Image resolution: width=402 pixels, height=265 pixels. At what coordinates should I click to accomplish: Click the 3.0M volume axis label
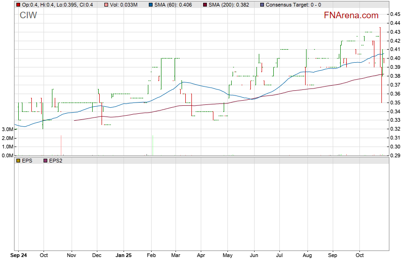(7, 129)
